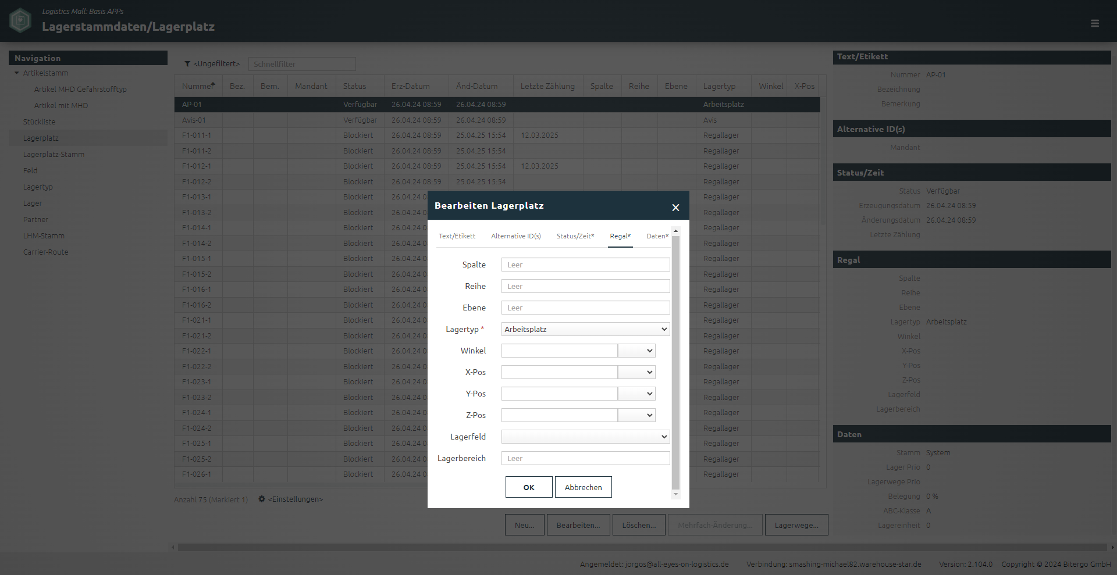Open the Winkel unit dropdown
This screenshot has height=575, width=1117.
(636, 351)
